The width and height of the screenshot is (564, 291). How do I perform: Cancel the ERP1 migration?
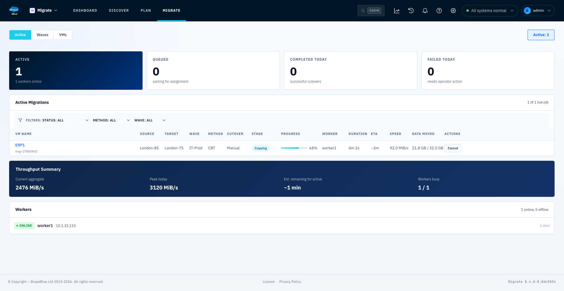[453, 148]
